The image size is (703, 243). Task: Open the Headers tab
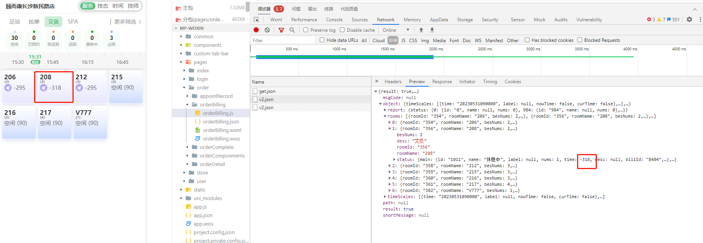[393, 82]
